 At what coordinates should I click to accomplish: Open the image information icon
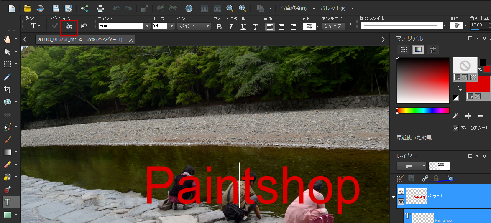[189, 8]
